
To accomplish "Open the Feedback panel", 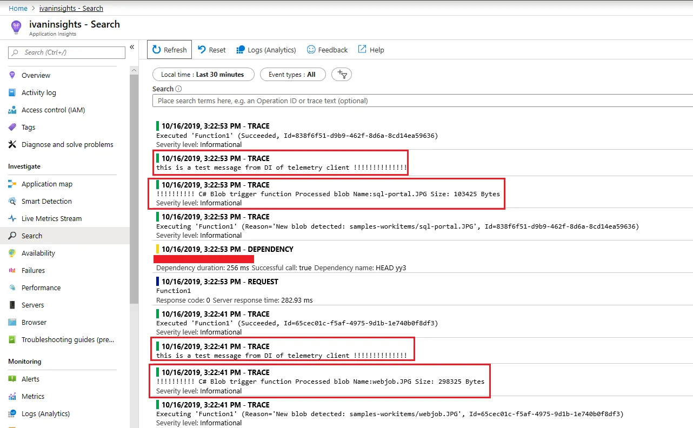I will tap(327, 50).
